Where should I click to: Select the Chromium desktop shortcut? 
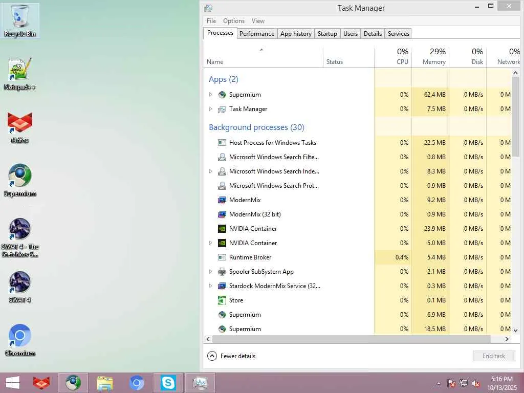click(20, 340)
